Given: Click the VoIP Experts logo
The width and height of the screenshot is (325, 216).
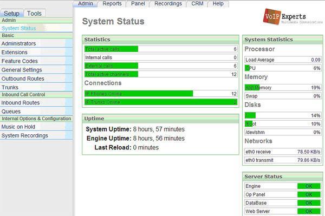Looking at the screenshot, I should [292, 17].
